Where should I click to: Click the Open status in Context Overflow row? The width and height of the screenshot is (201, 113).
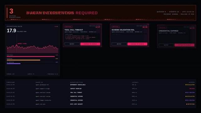192,89
